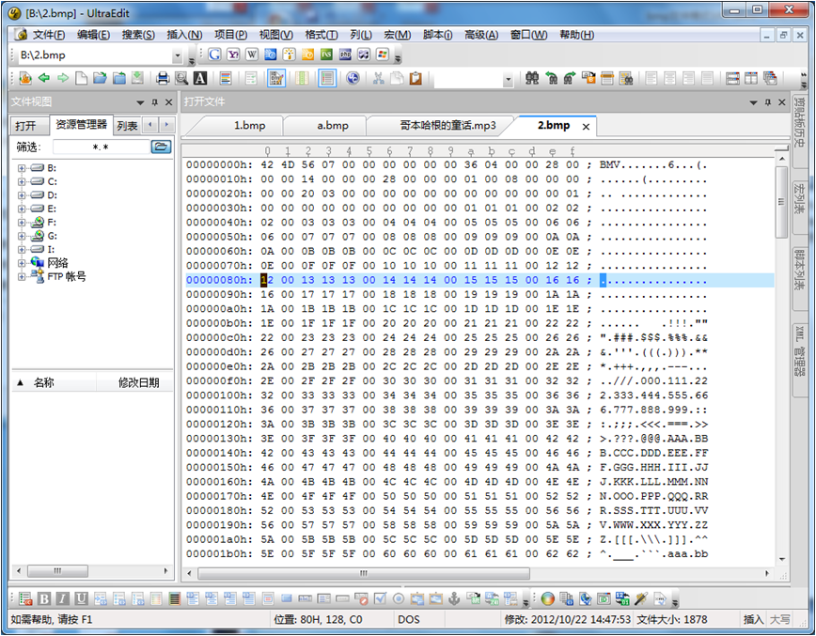This screenshot has width=816, height=636.
Task: Open the find text combo box dropdown arrow
Action: point(508,79)
